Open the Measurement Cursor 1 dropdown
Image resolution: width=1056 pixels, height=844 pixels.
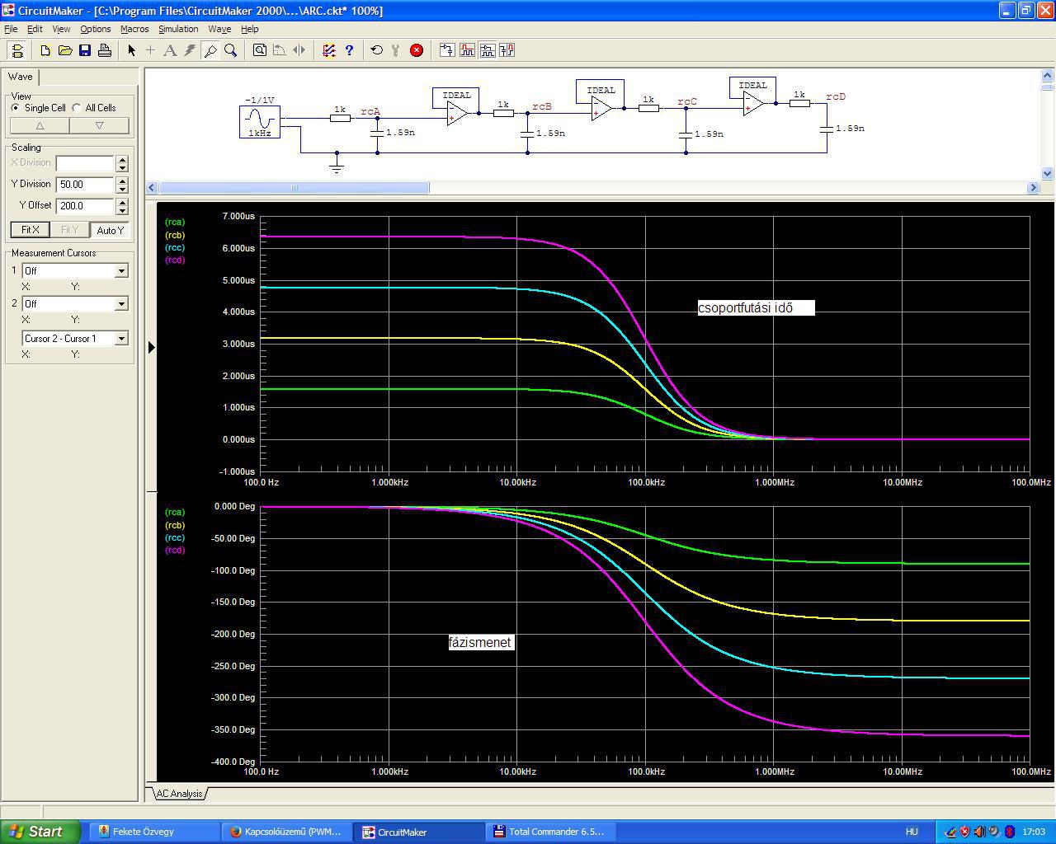coord(121,271)
